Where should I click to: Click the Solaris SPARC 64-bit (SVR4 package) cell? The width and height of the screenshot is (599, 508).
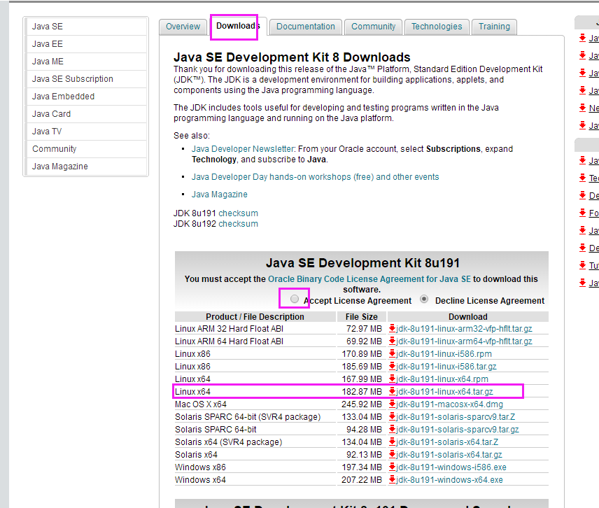[x=255, y=417]
